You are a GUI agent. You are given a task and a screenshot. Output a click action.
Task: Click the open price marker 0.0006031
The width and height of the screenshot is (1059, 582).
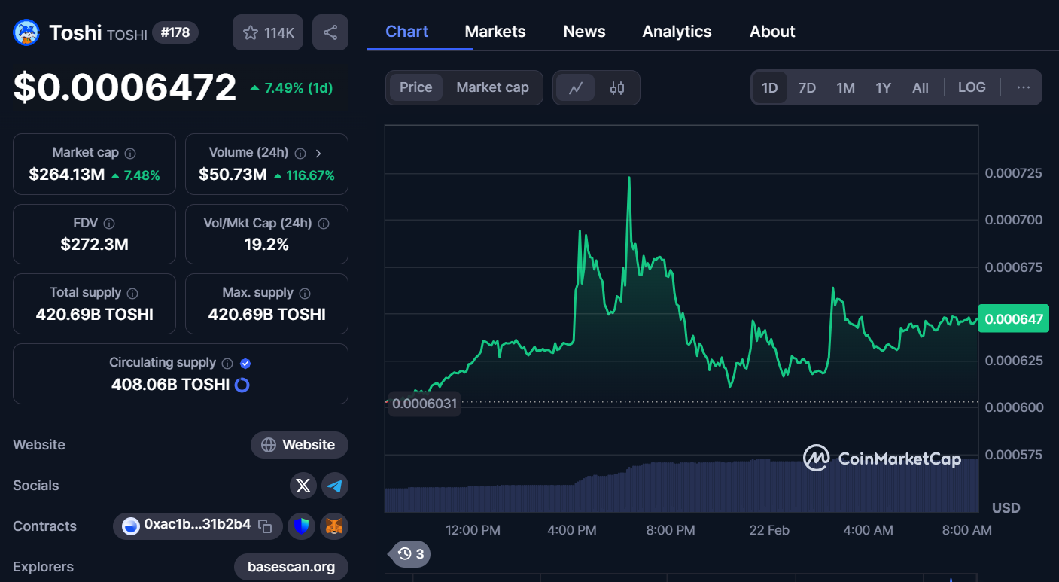425,403
